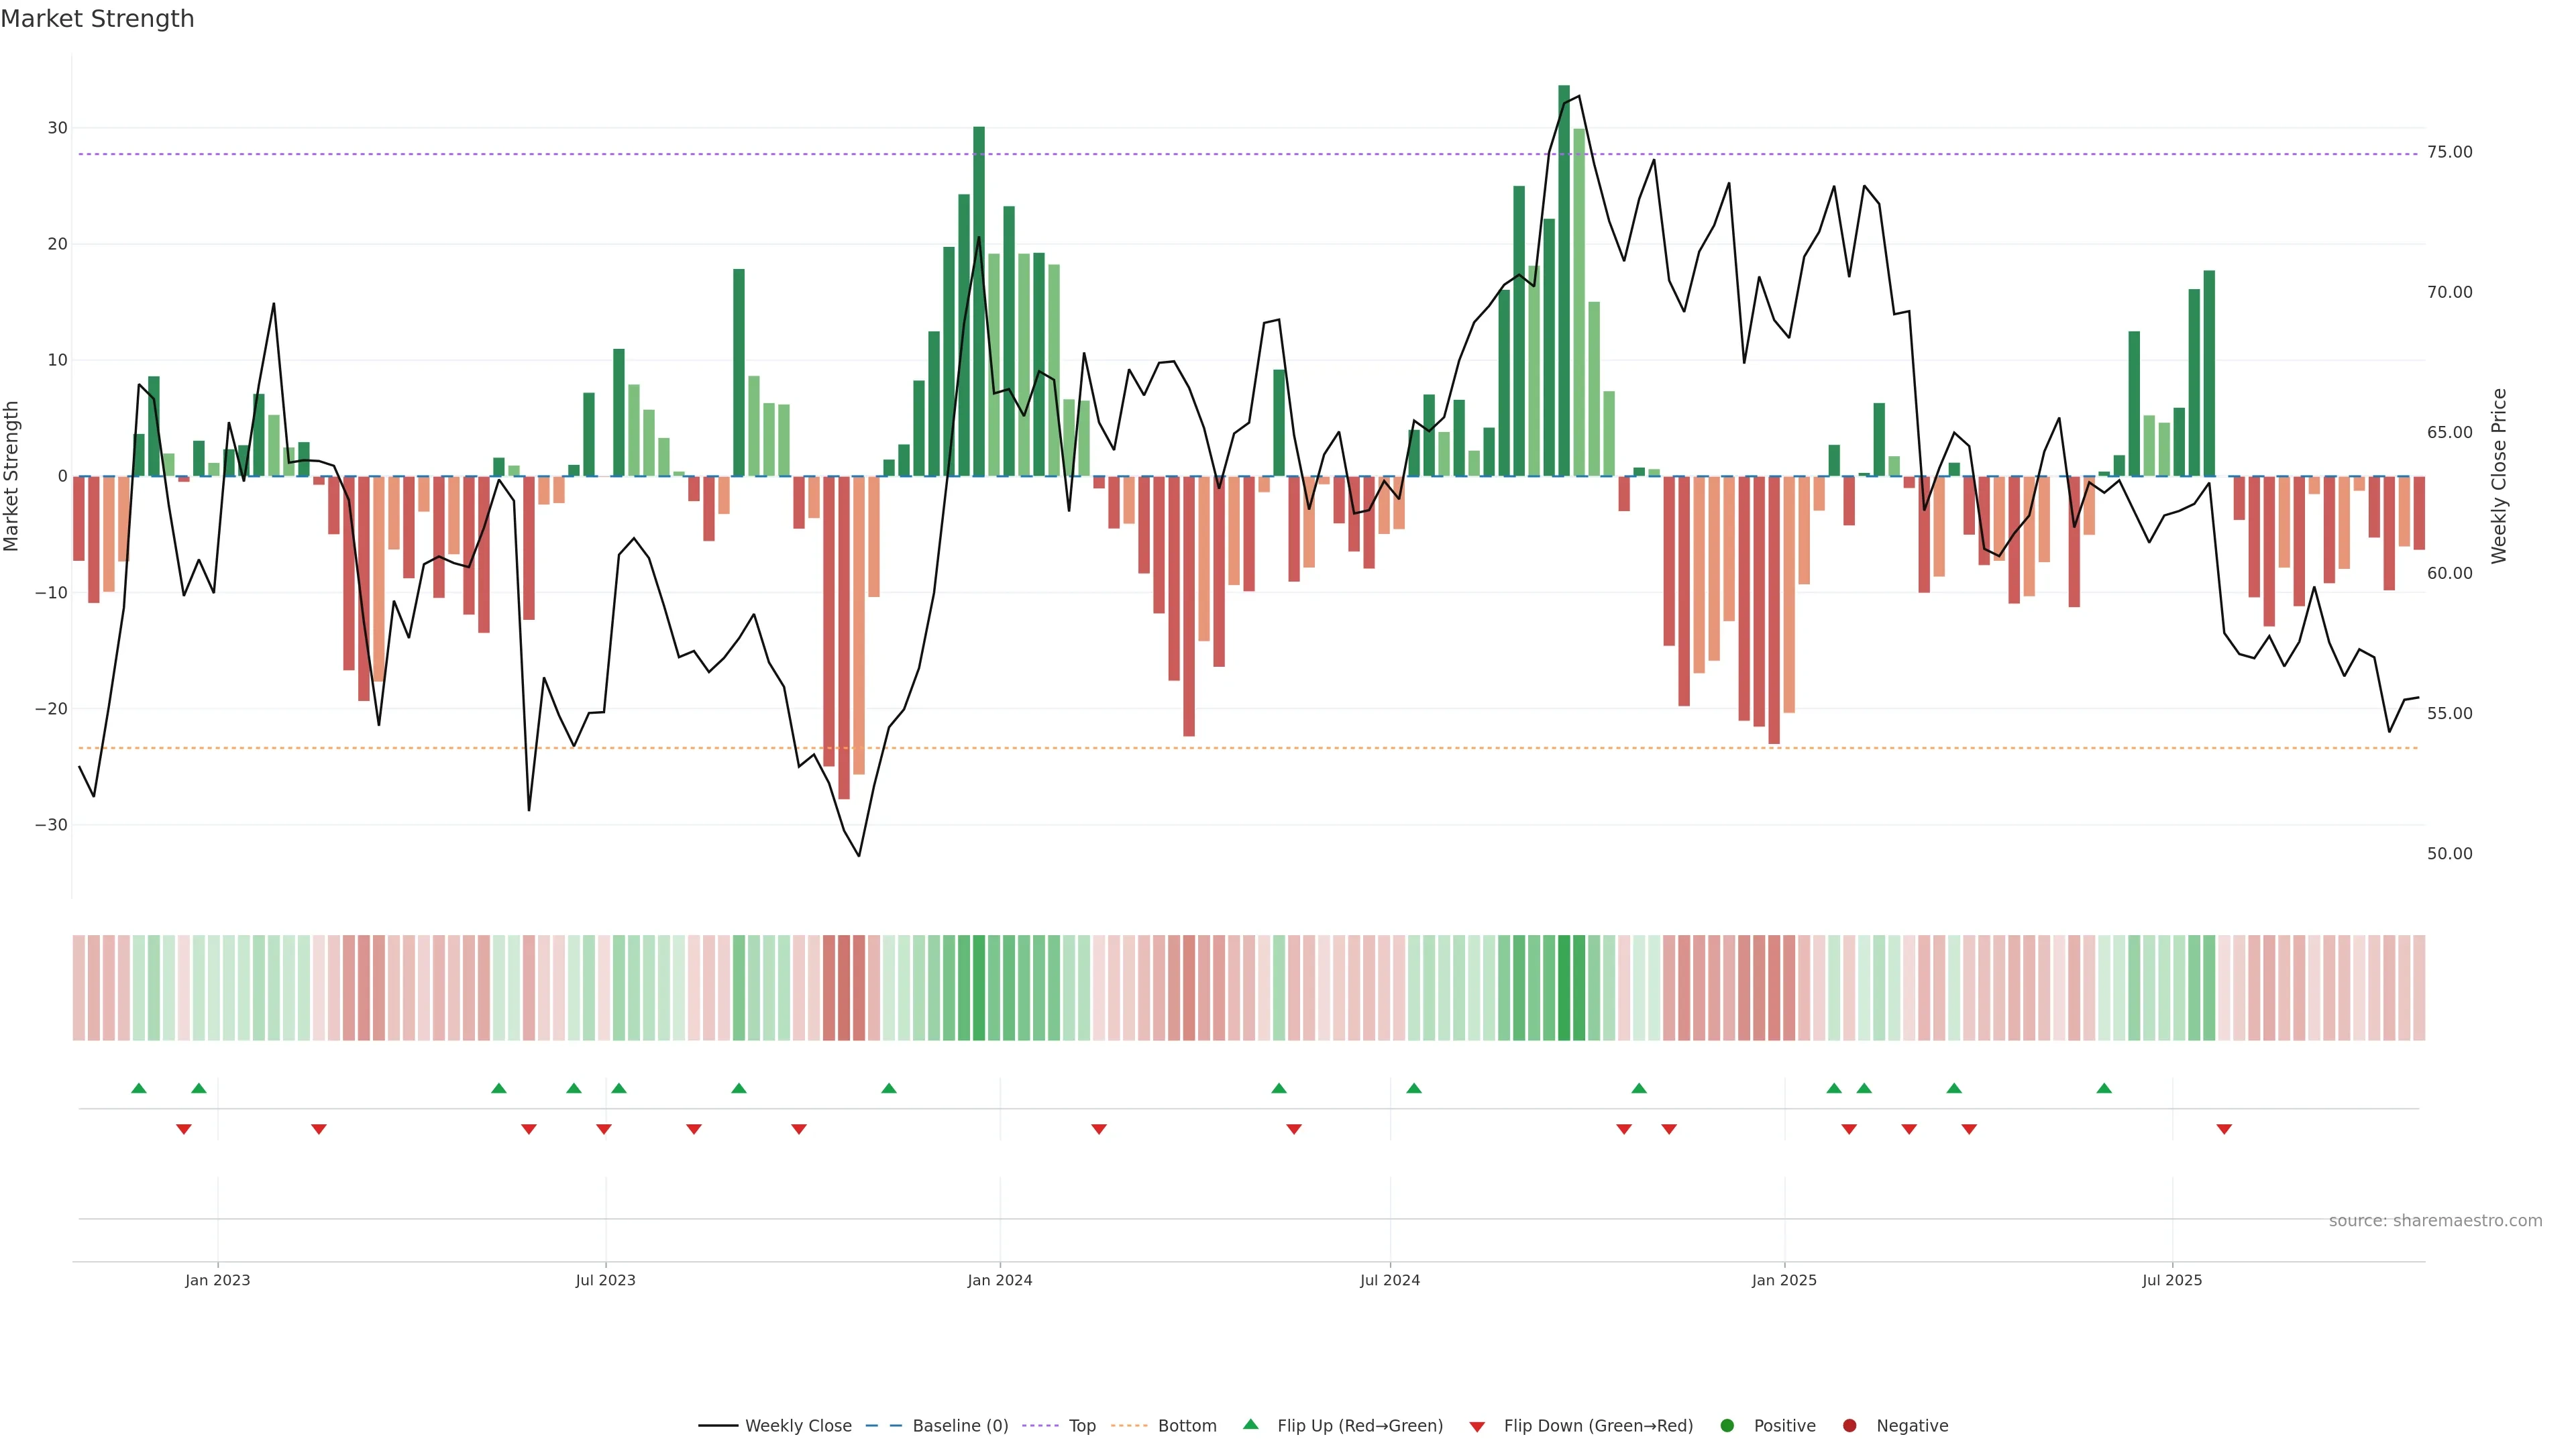Click the green Flip Up triangle legend icon

point(1250,1424)
